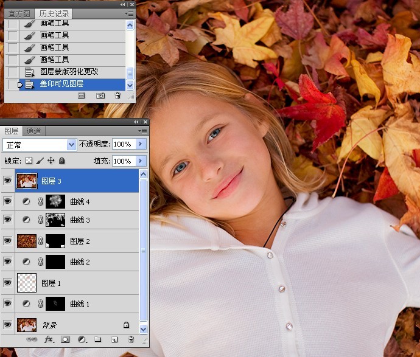Viewport: 420px width, 357px height.
Task: Create a new group folder
Action: point(98,339)
